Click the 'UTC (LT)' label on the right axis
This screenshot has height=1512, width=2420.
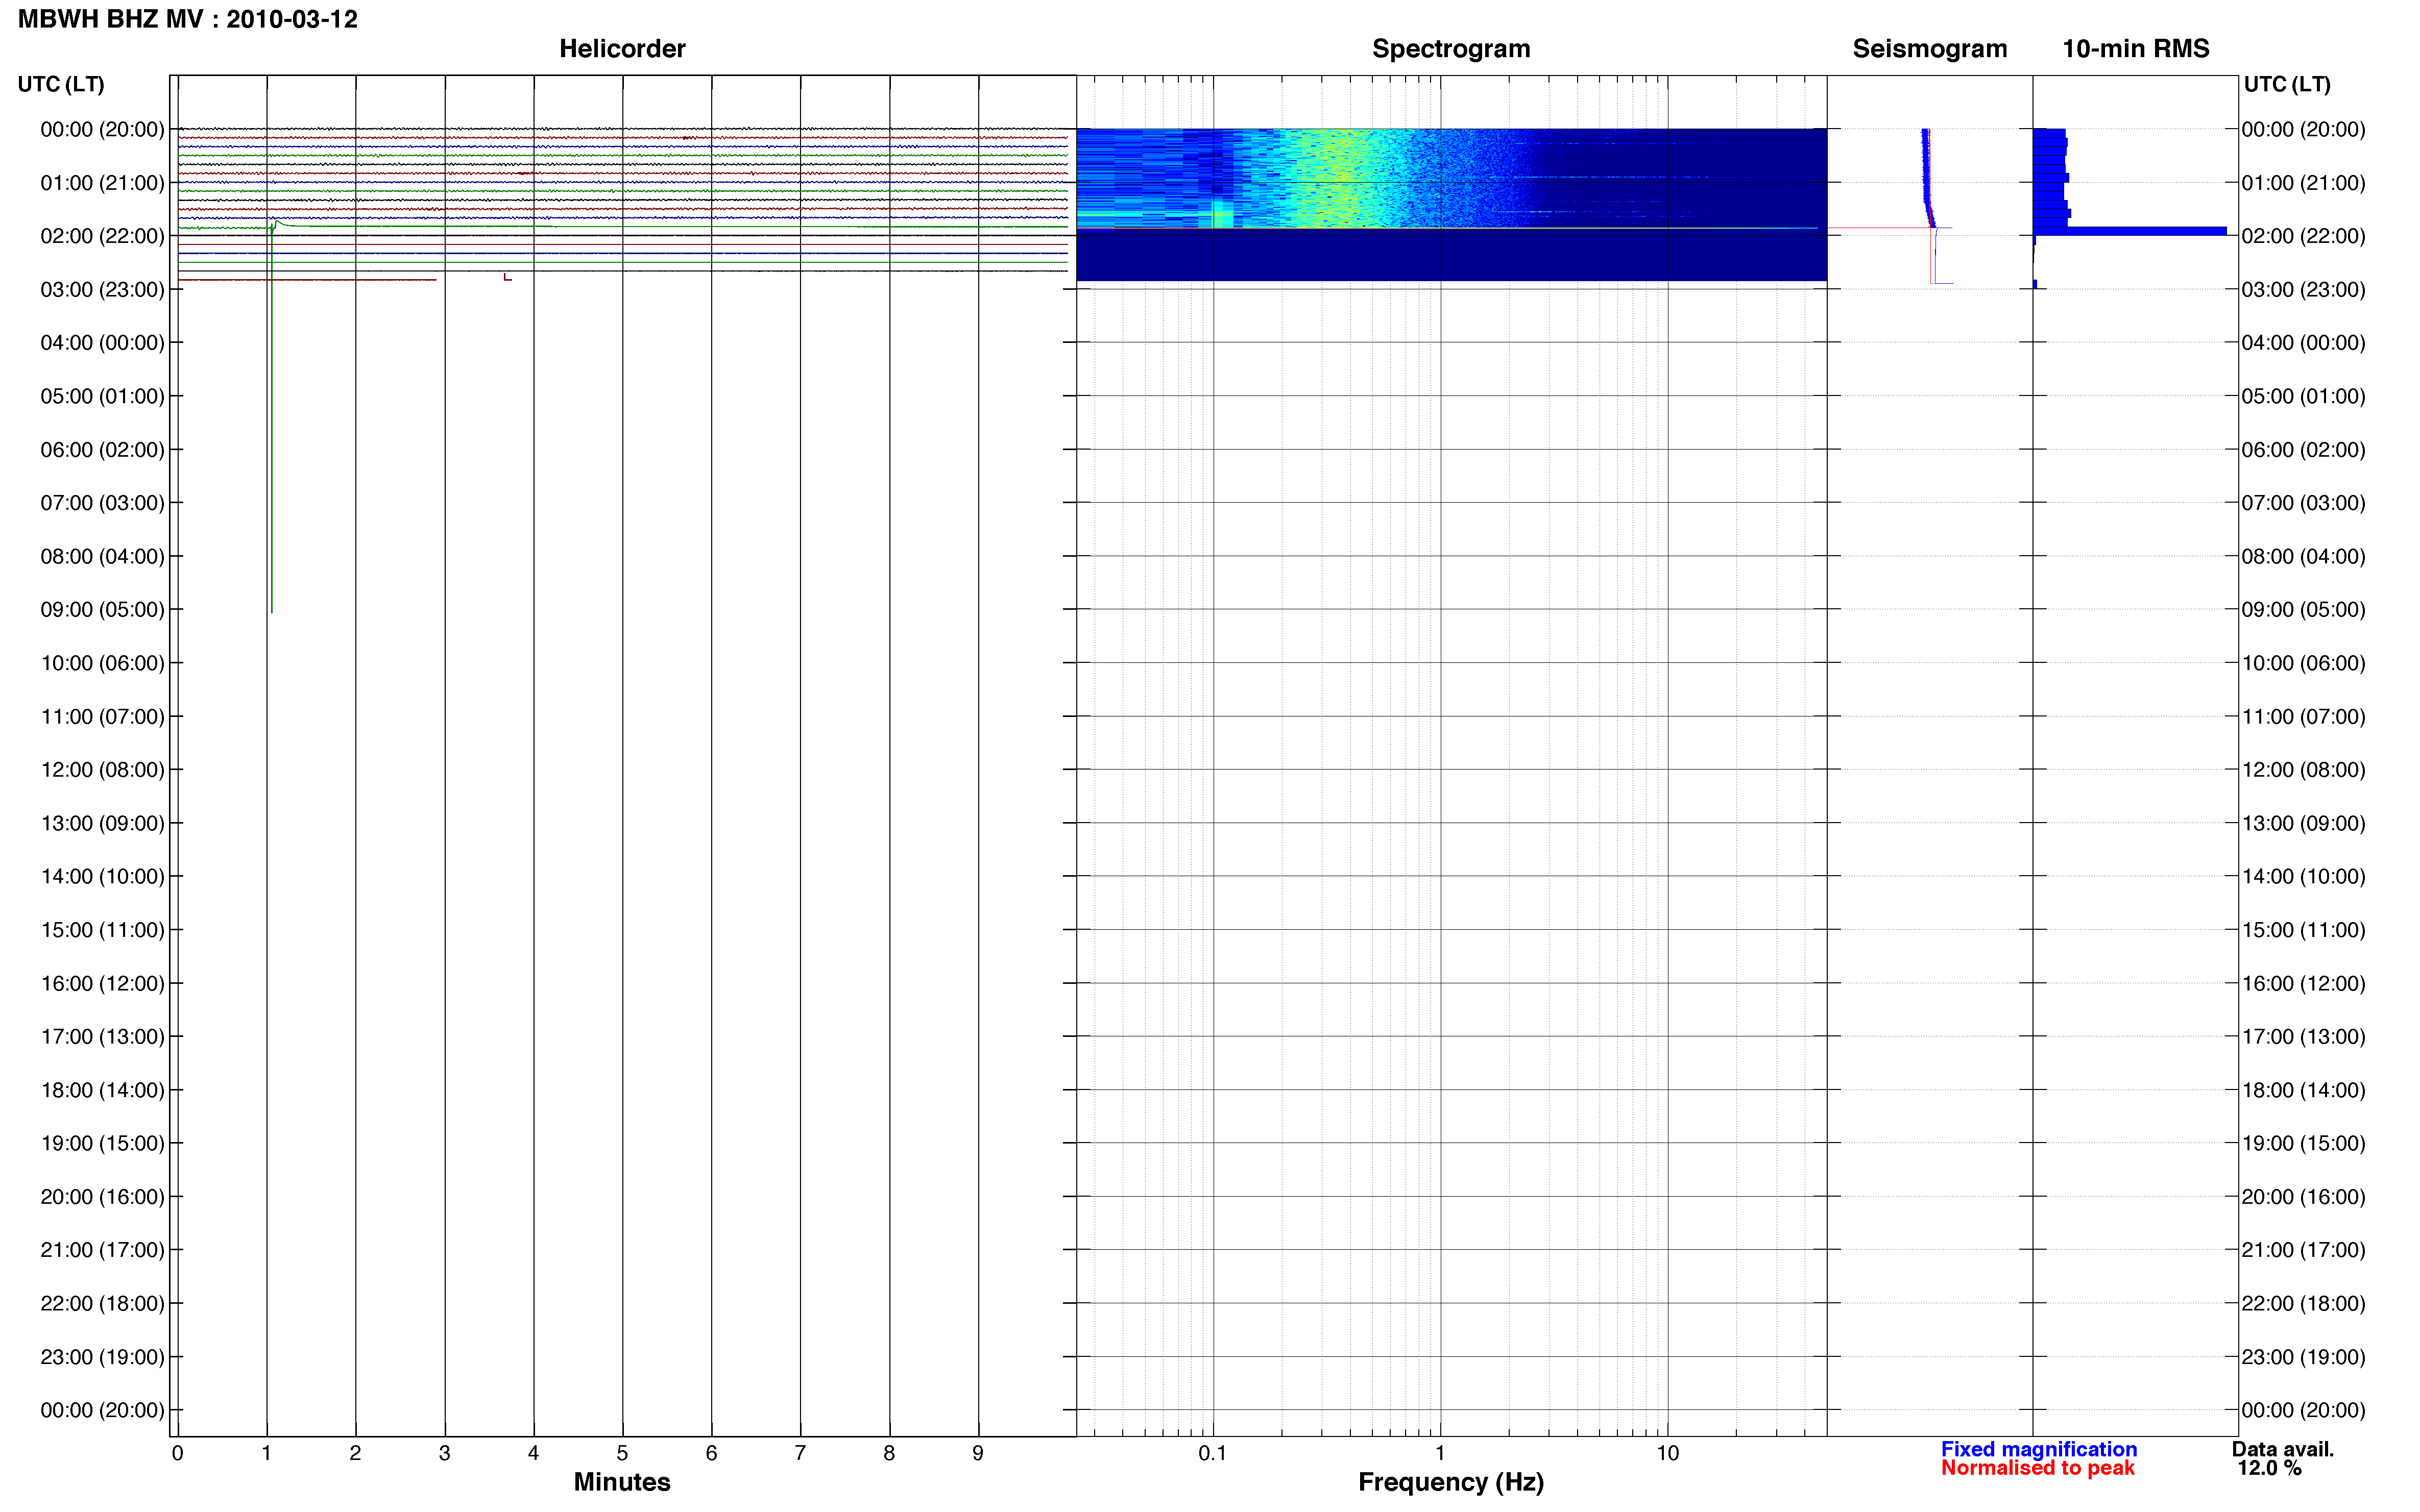click(2287, 84)
